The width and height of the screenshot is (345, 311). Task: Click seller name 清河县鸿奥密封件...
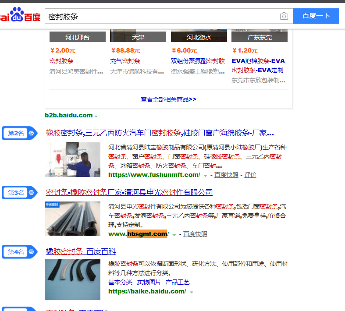76,71
